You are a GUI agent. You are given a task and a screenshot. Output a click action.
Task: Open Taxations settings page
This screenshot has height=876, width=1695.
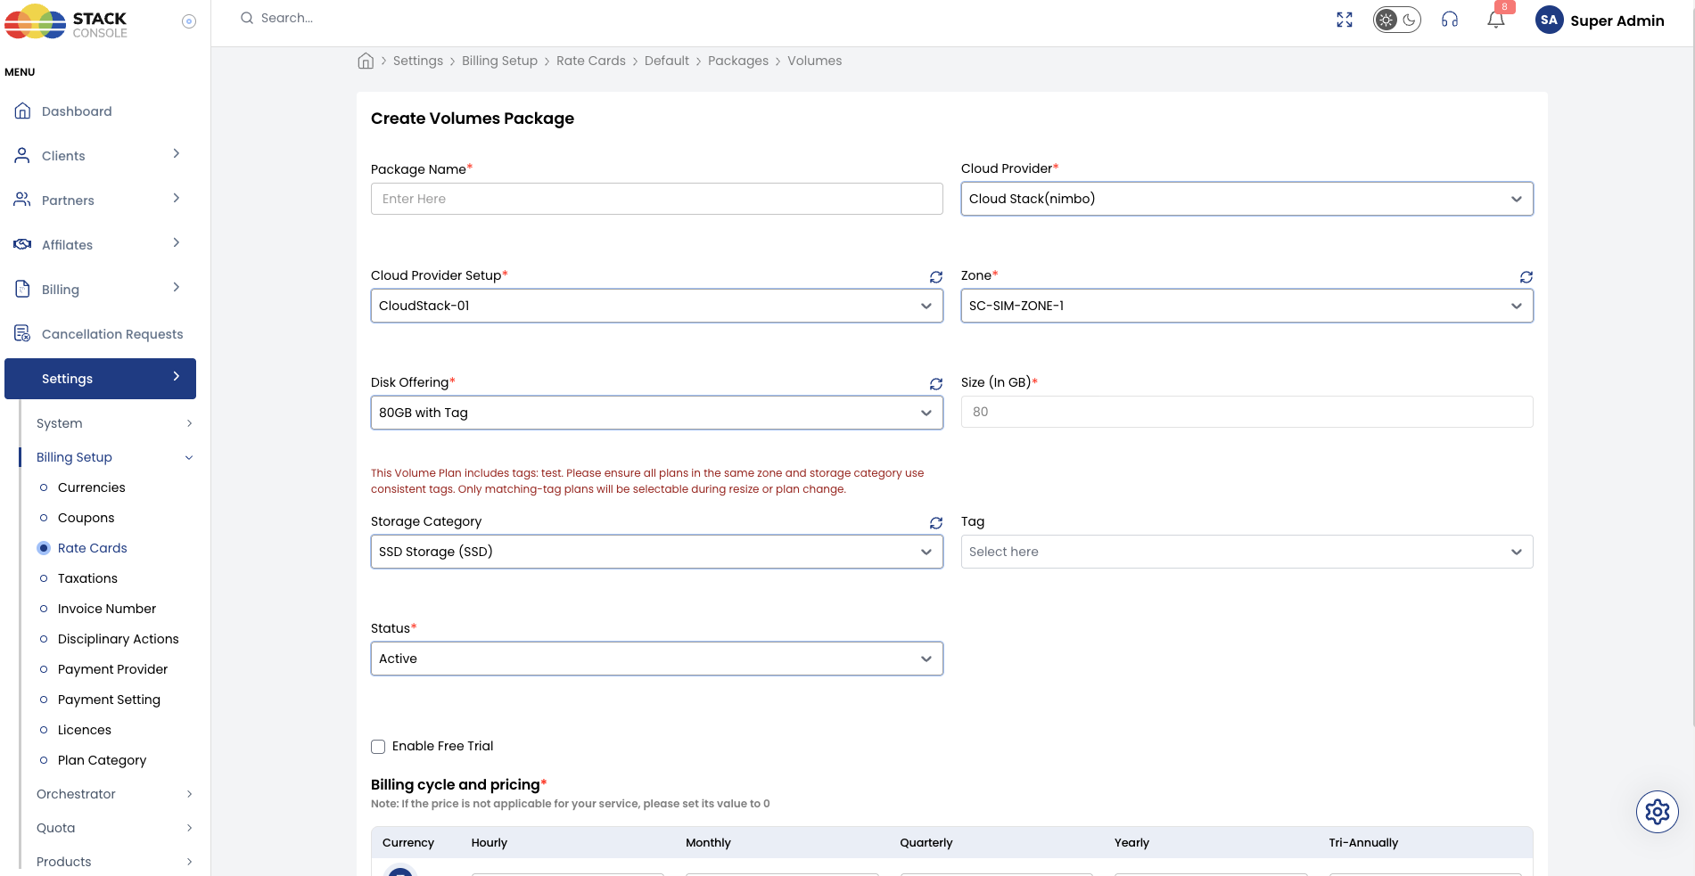click(x=87, y=578)
